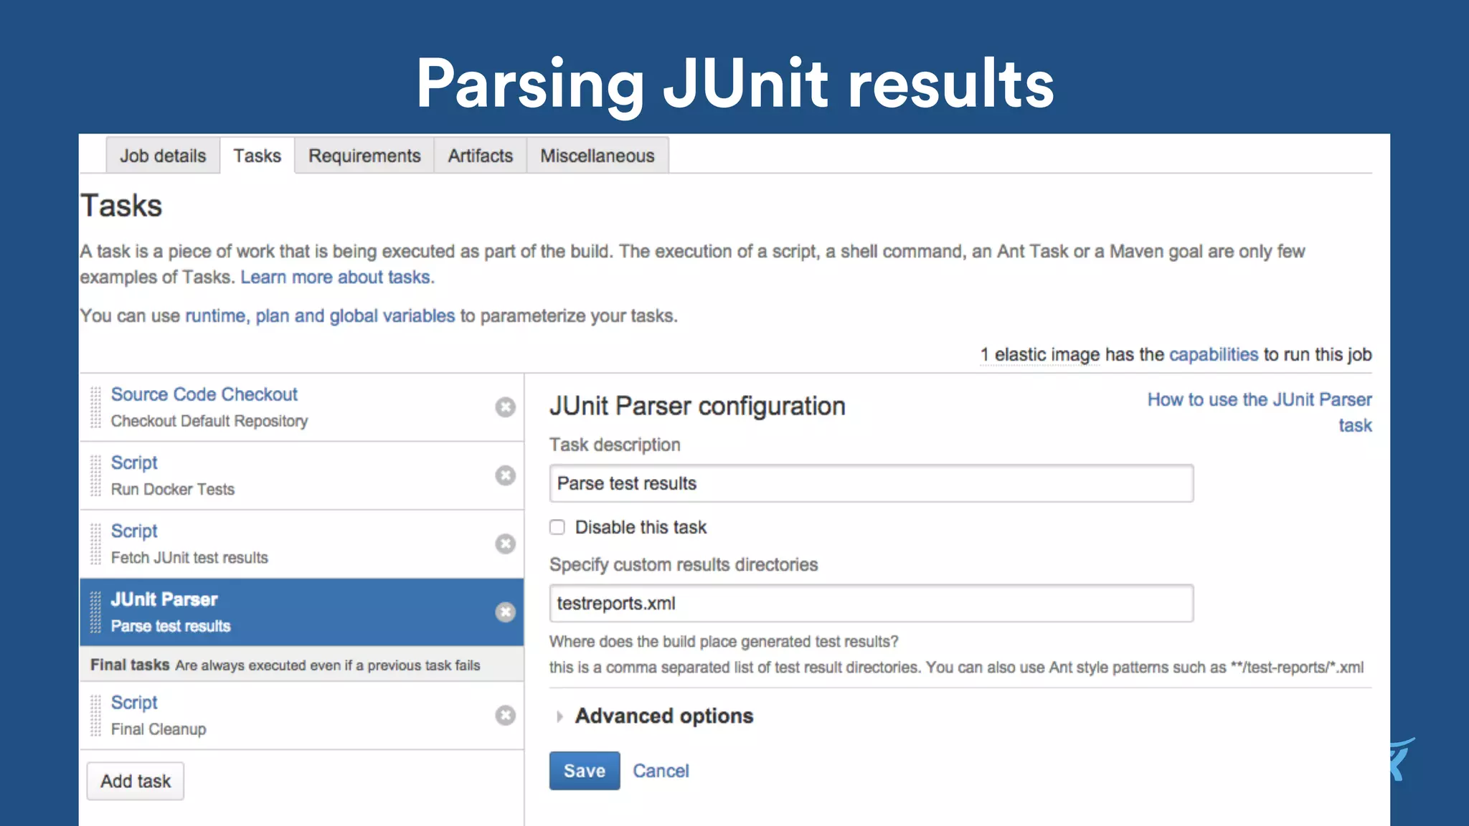Click the drag handle of Final Cleanup script
Screen dimensions: 1469x826
point(95,715)
